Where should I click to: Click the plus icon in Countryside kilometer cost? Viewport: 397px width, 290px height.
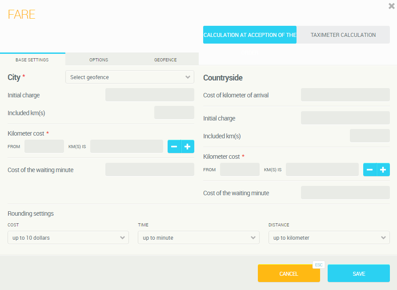click(383, 169)
